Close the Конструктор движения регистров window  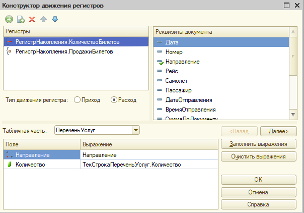pyautogui.click(x=297, y=5)
